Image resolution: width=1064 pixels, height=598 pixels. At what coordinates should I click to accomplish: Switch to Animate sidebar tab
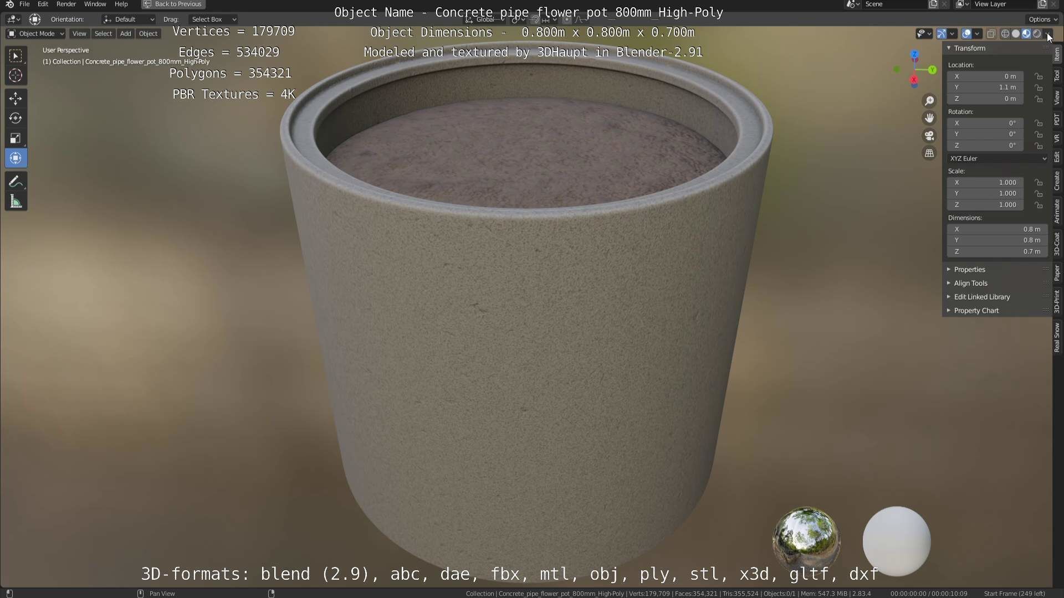coord(1057,211)
